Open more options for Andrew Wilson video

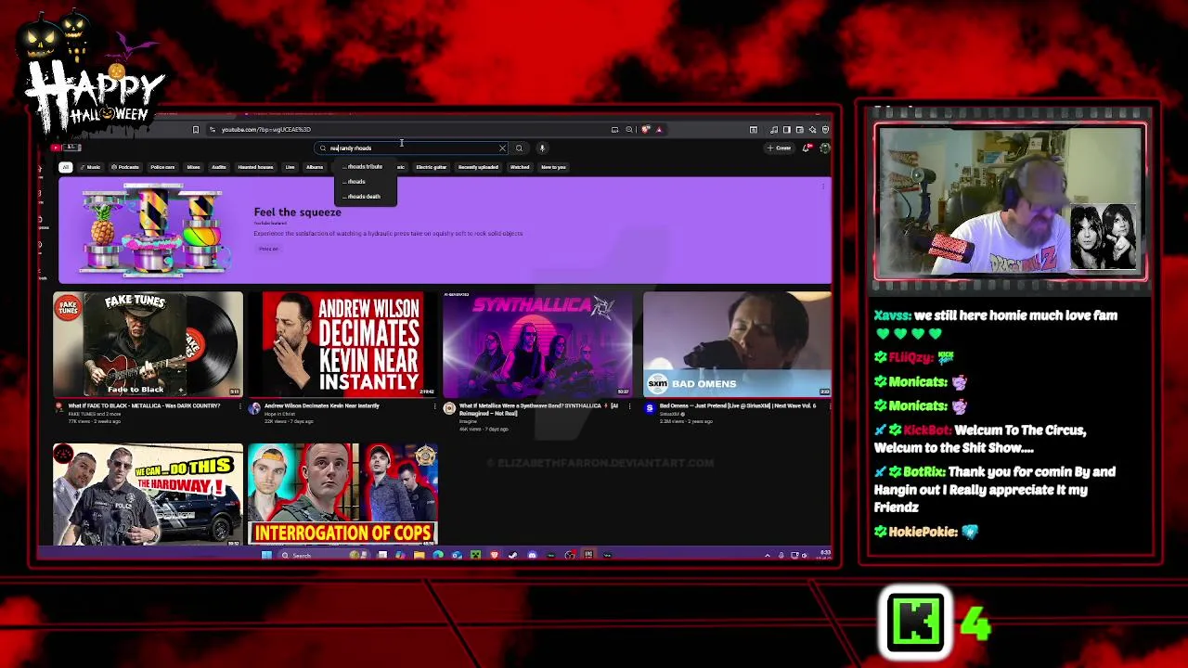click(x=434, y=406)
